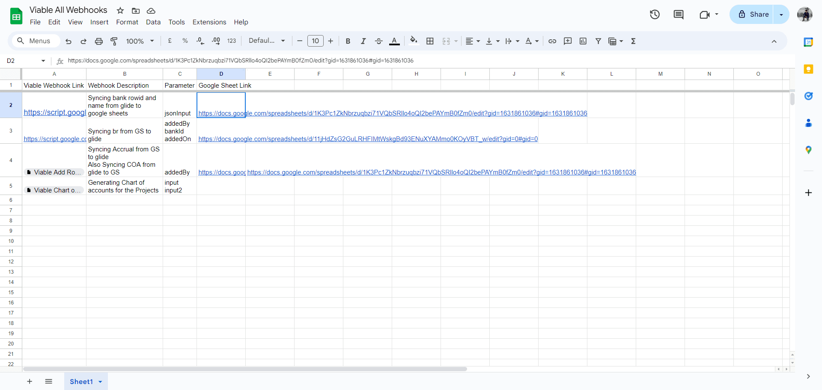
Task: Click the paint format roller icon
Action: 114,41
